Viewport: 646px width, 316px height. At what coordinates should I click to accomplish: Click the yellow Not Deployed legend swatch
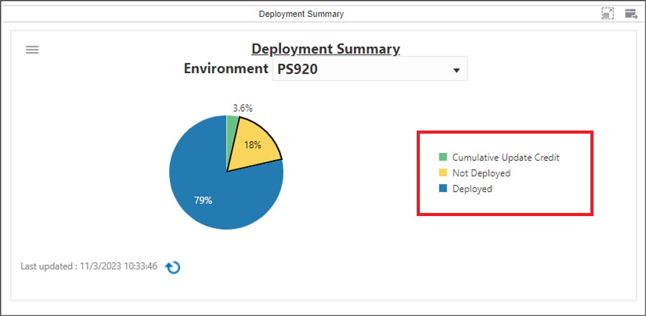pyautogui.click(x=443, y=172)
